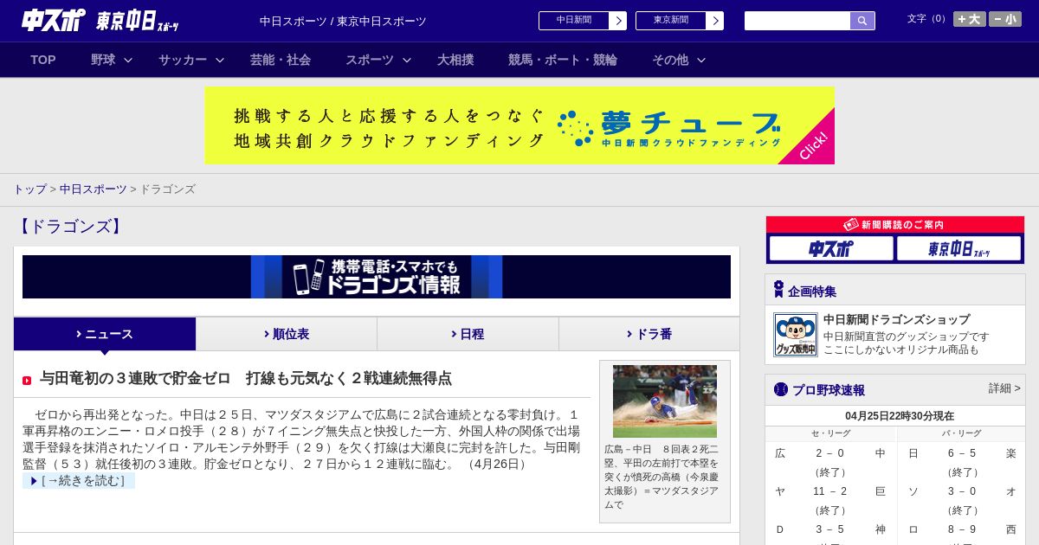
Task: Click the セ・リーグ column header
Action: 830,433
